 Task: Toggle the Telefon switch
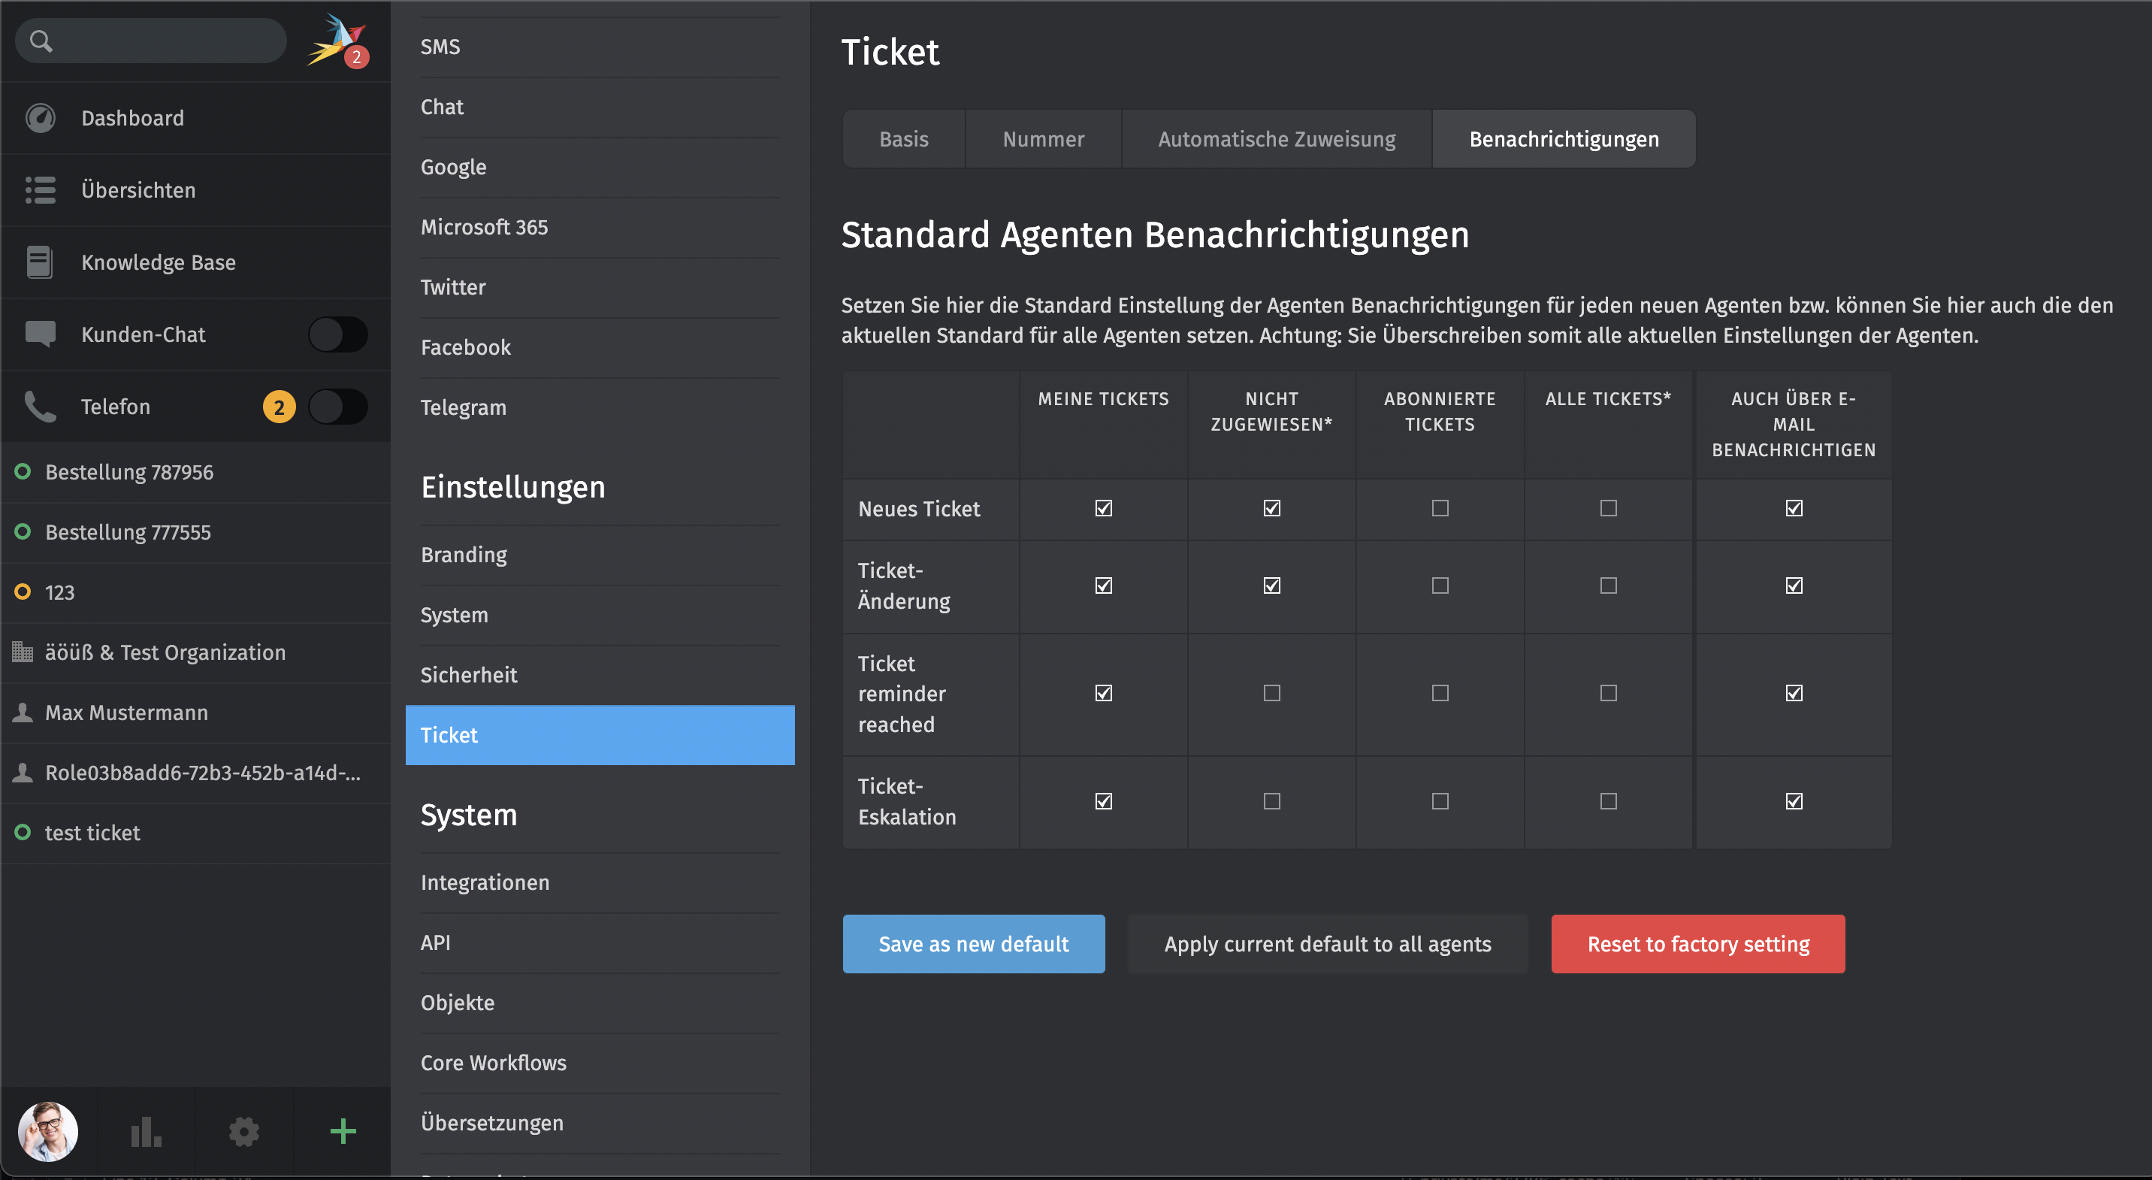tap(337, 407)
